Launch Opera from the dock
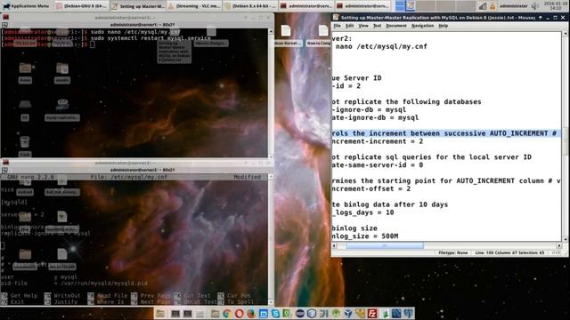The width and height of the screenshot is (570, 320). 239,313
